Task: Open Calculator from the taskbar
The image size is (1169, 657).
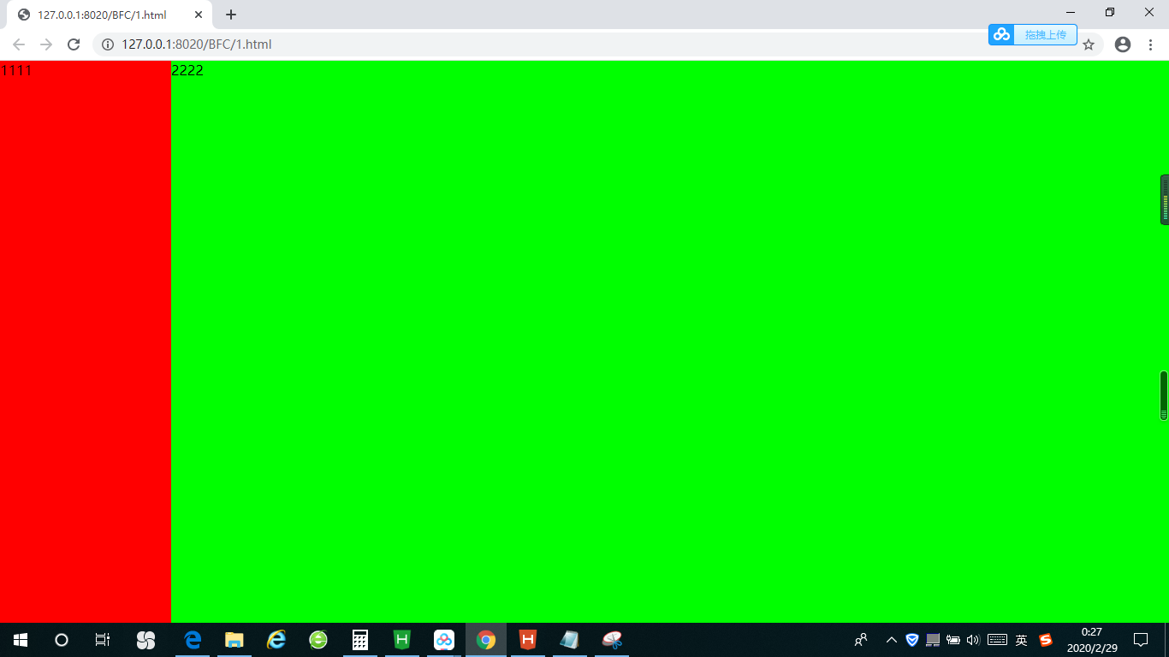Action: tap(360, 640)
